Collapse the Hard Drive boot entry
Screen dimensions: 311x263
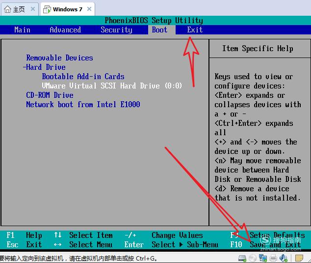[x=44, y=67]
